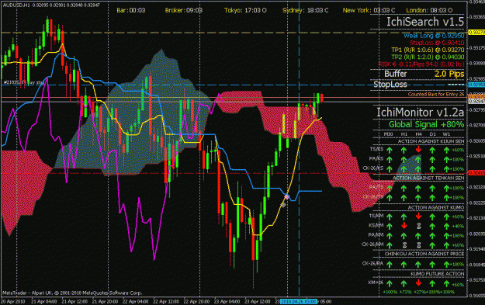The image size is (485, 305).
Task: Select the IchiSearch v1.5 title
Action: (x=425, y=22)
